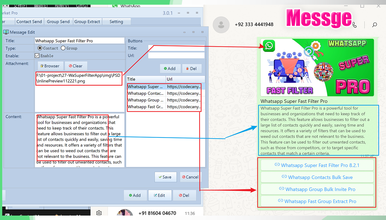Click the green WhatsApp logo on the preview image

(269, 46)
